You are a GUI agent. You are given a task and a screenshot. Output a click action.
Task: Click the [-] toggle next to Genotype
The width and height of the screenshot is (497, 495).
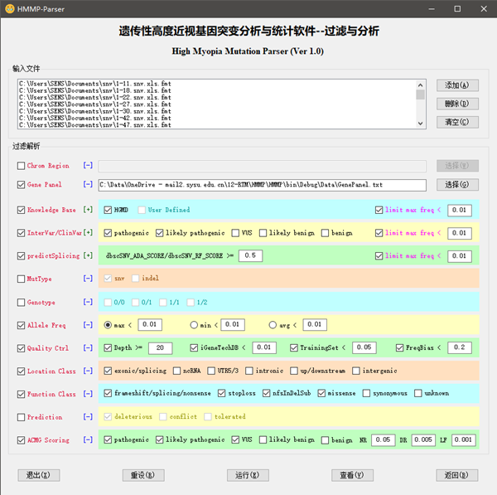(88, 302)
